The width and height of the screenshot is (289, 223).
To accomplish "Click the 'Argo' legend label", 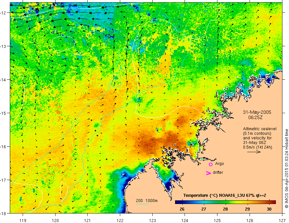I will pos(219,164).
